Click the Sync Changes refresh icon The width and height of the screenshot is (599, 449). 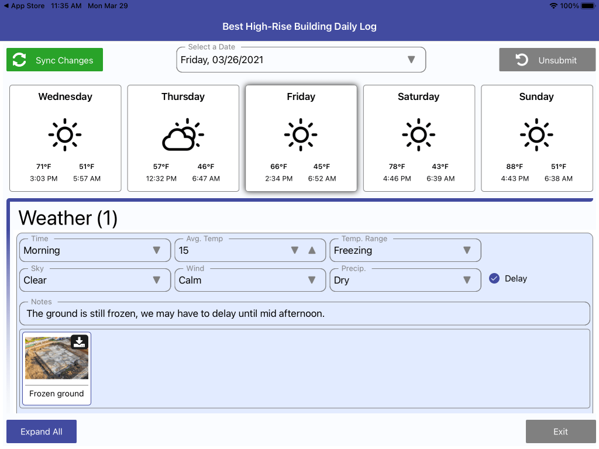19,60
